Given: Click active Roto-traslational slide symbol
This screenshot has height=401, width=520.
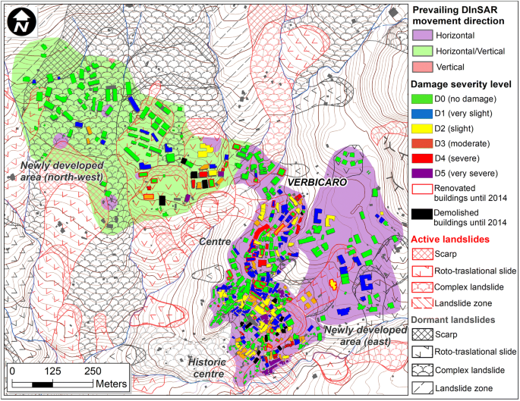Looking at the screenshot, I should (x=422, y=271).
